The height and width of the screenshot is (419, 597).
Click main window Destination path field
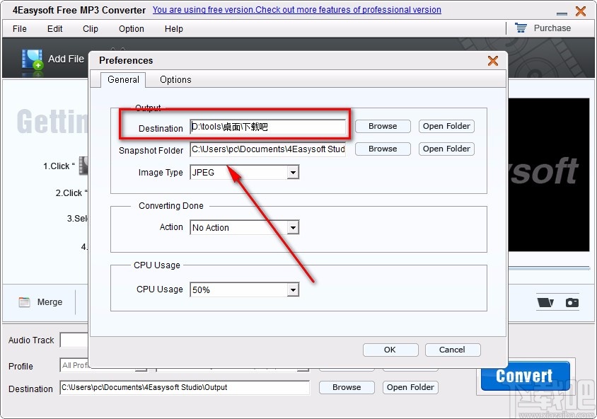coord(185,388)
